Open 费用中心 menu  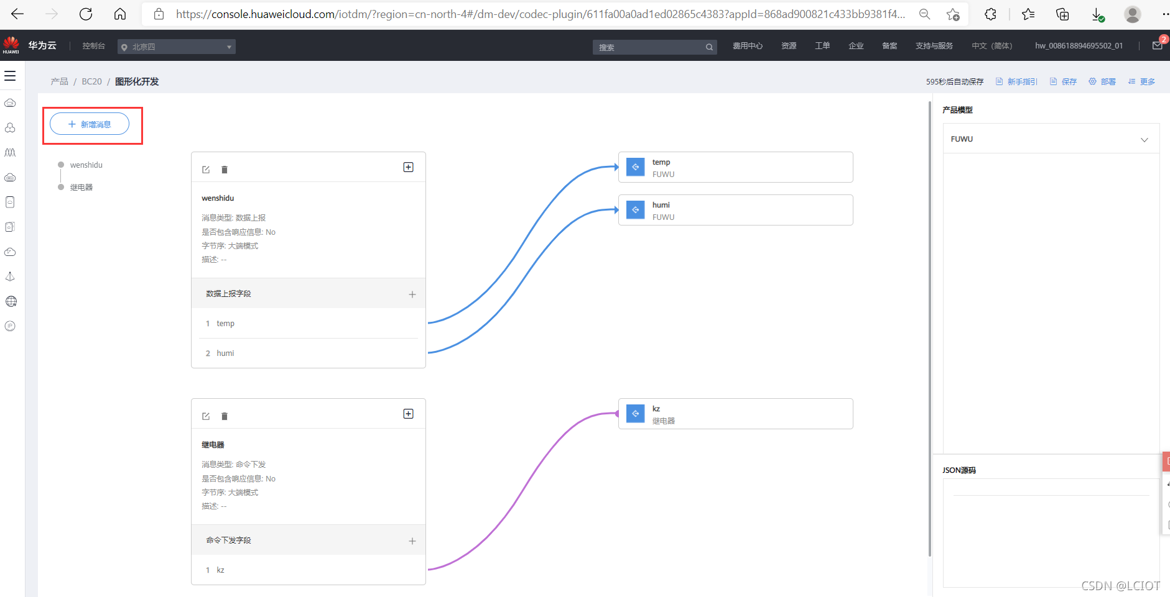748,46
